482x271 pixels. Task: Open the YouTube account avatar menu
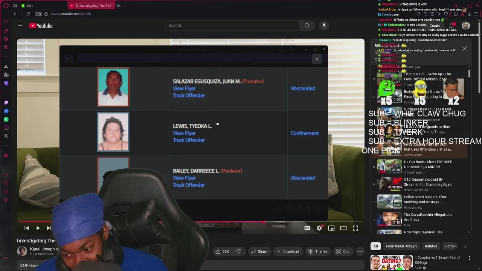click(466, 26)
